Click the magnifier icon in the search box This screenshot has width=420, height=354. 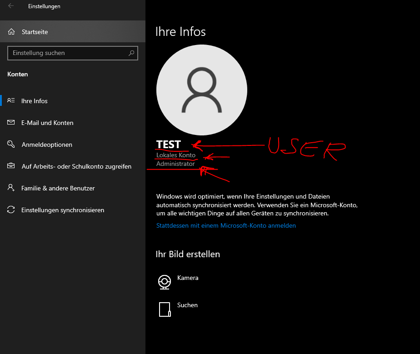(x=131, y=53)
